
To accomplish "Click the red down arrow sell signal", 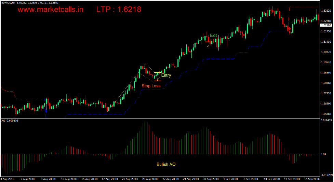I will click(289, 29).
